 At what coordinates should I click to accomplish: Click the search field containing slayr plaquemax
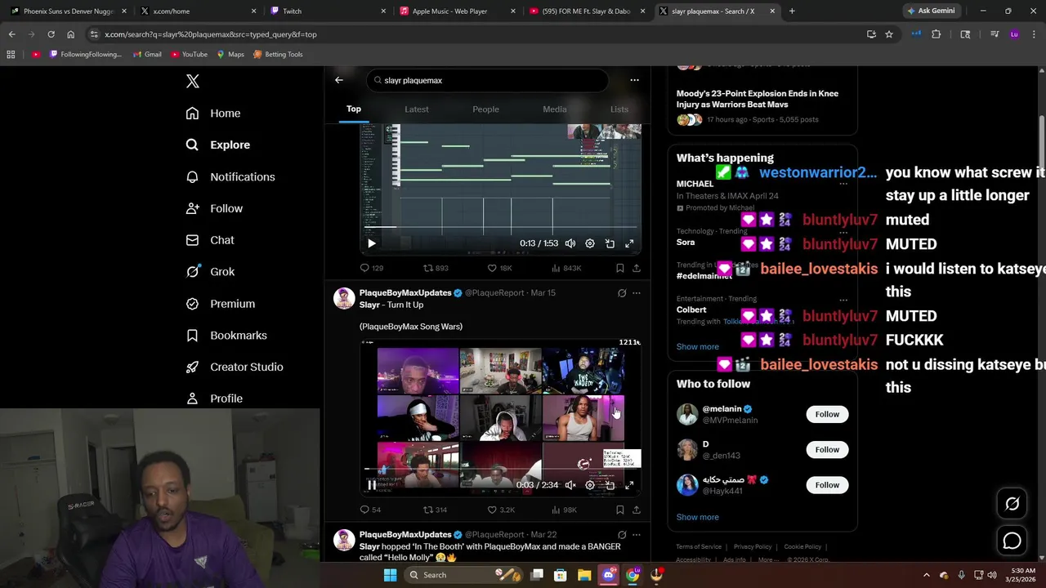point(487,80)
